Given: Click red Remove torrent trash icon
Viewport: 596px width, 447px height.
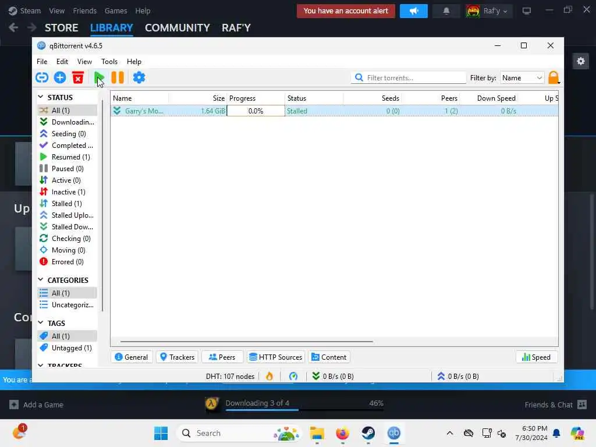Looking at the screenshot, I should [x=78, y=77].
